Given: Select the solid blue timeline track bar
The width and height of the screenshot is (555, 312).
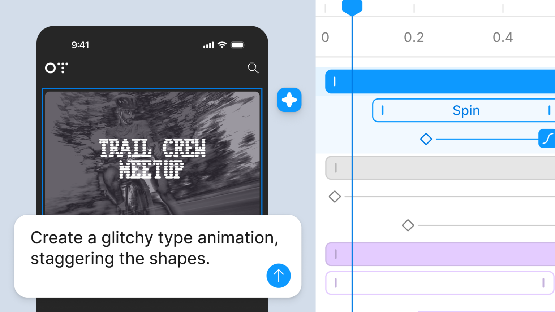Looking at the screenshot, I should (440, 82).
